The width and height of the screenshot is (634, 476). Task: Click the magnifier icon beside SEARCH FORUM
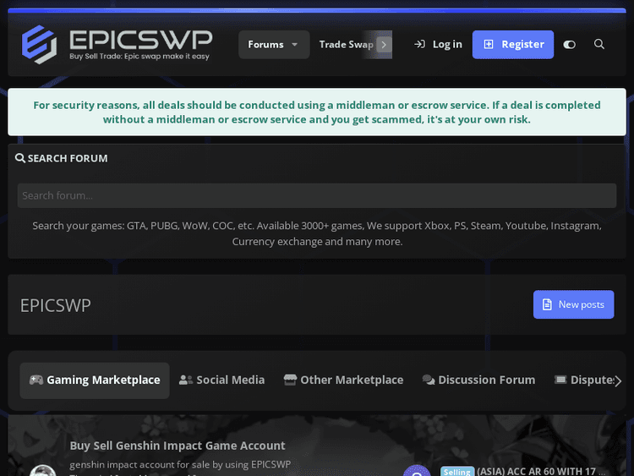click(20, 158)
